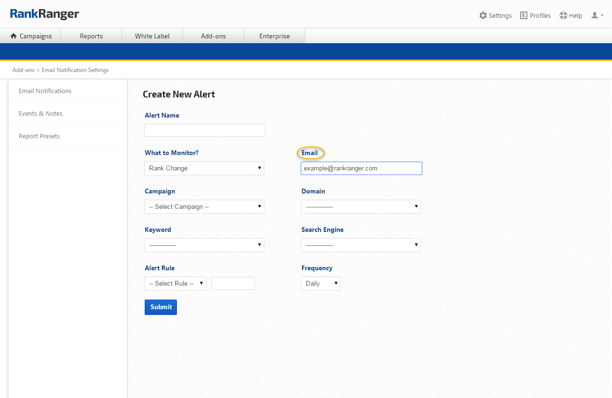Open the White Label tab
The image size is (612, 398).
[x=152, y=36]
